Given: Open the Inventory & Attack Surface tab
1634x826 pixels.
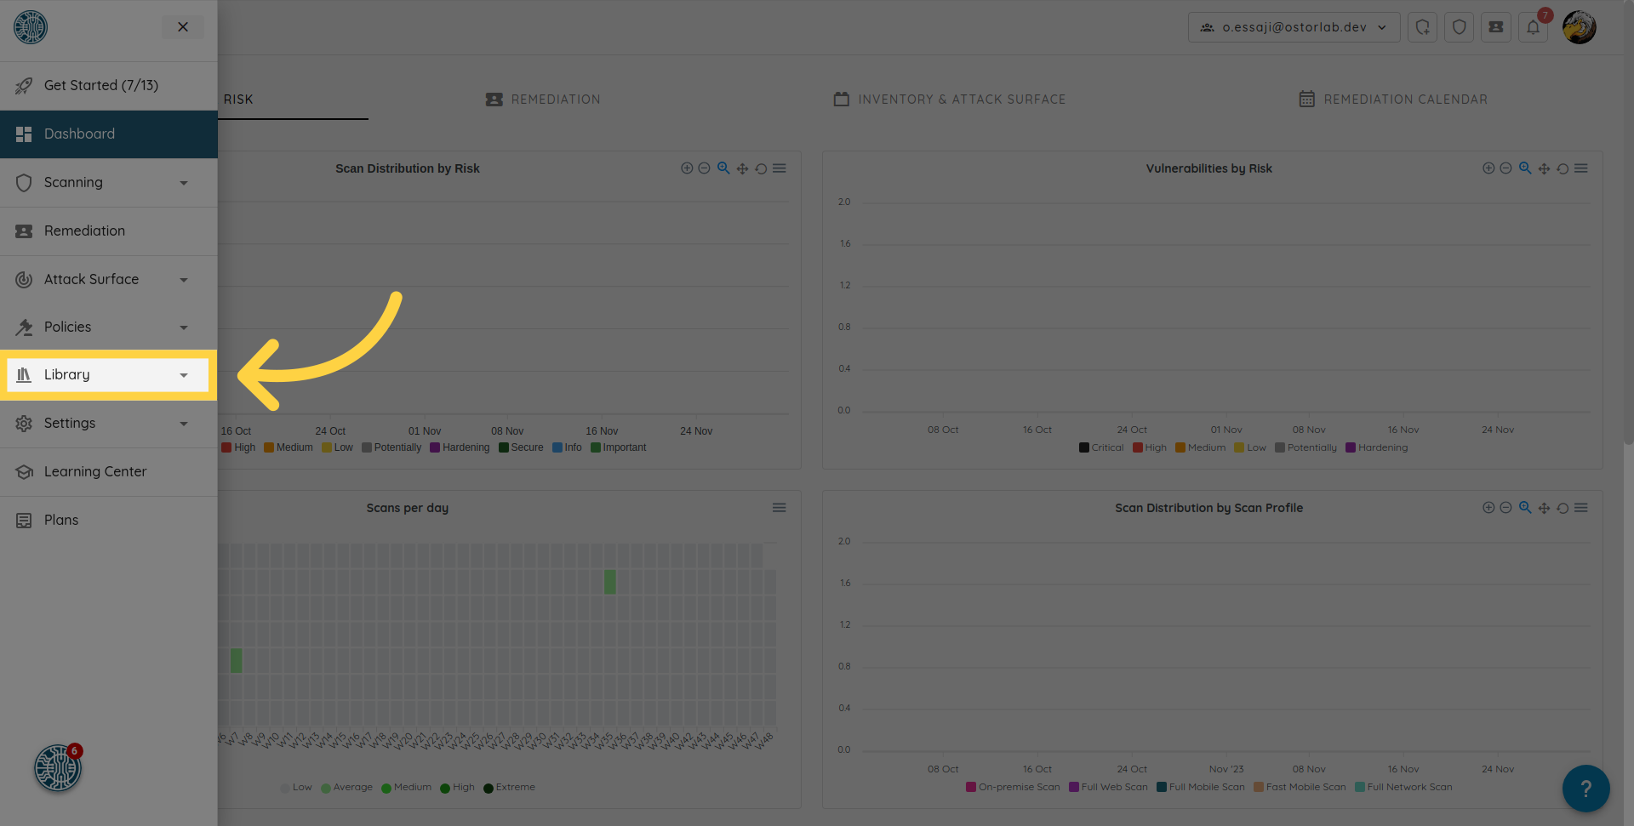Looking at the screenshot, I should (949, 100).
